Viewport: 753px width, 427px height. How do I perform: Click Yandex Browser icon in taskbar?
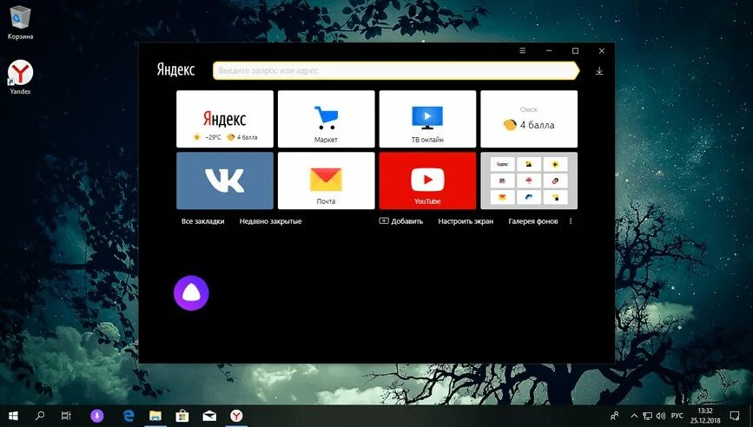235,416
